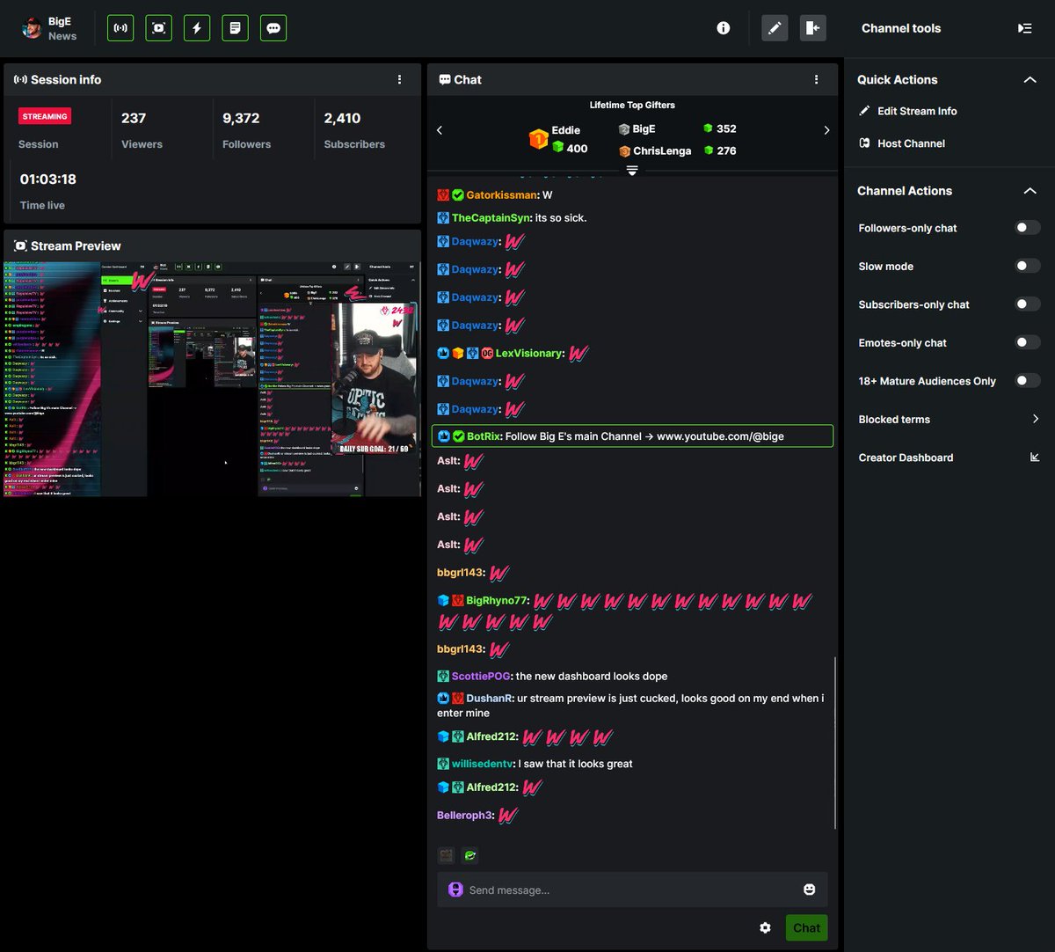Click the lightning quick actions toolbar icon
1055x952 pixels.
tap(196, 27)
